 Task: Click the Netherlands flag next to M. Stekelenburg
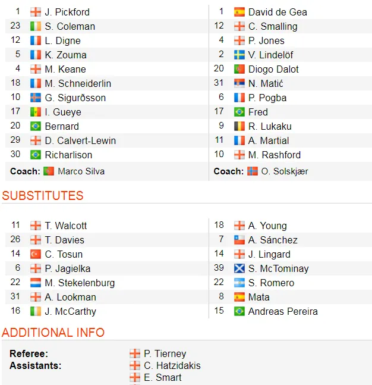36,283
